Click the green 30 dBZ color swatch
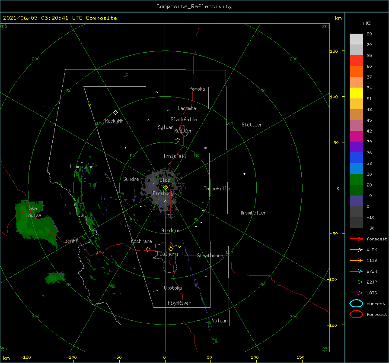389x363 pixels. tap(356, 180)
